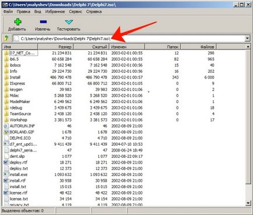Viewport: 253px width, 215px height.
Task: Click the scrollbar up arrow
Action: [248, 47]
